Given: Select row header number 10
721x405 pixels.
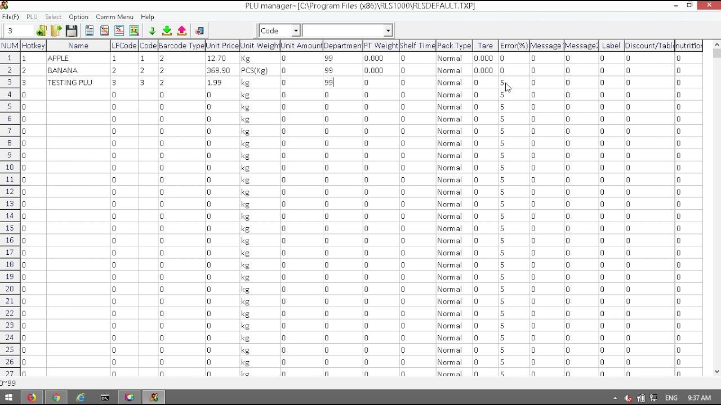Looking at the screenshot, I should tap(10, 168).
